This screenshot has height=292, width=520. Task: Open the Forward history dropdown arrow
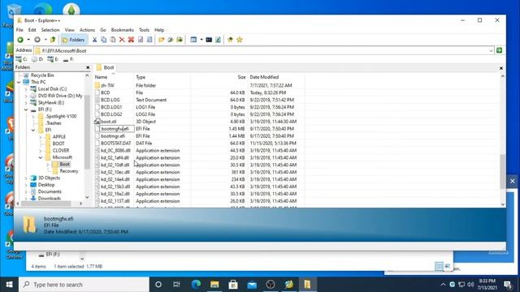tap(45, 40)
